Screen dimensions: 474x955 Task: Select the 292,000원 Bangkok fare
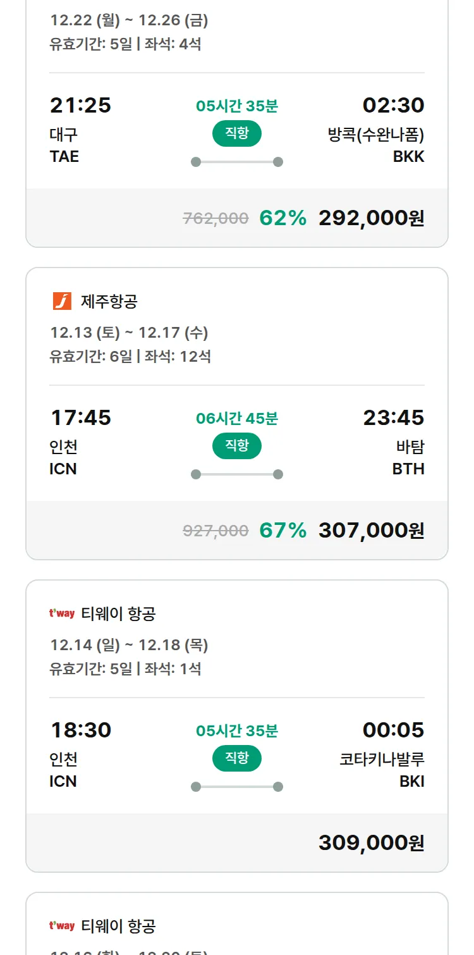tap(371, 218)
